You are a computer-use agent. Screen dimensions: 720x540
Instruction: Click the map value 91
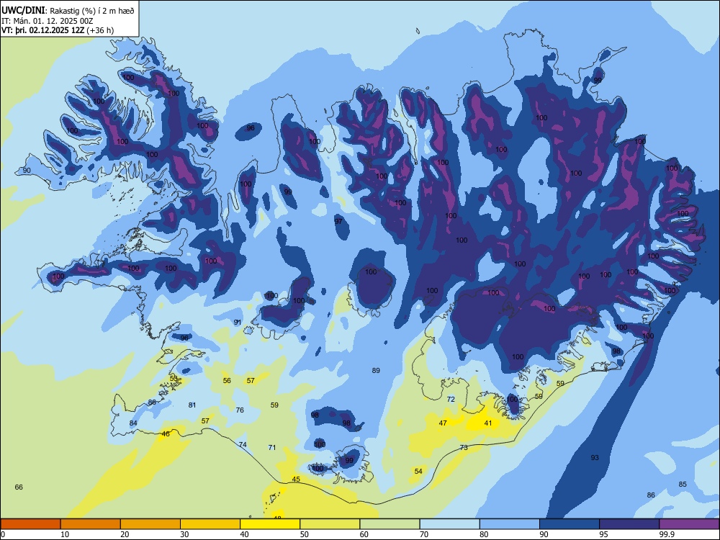tap(238, 323)
